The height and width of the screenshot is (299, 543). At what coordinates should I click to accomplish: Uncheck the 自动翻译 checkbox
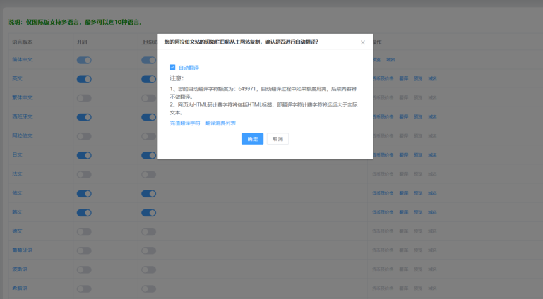pyautogui.click(x=172, y=67)
